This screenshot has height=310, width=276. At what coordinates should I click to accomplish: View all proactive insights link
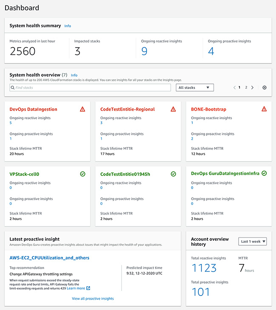tap(93, 299)
